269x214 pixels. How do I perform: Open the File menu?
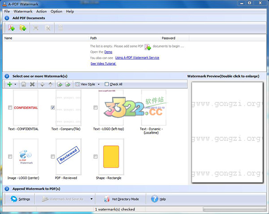(7, 12)
